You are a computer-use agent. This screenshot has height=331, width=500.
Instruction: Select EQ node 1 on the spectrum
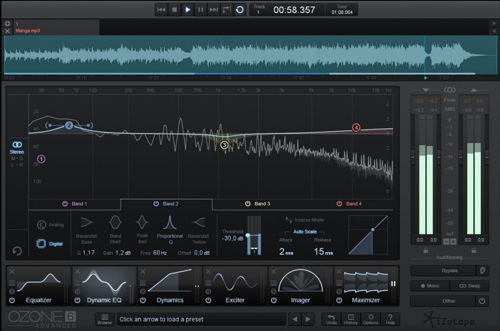41,159
